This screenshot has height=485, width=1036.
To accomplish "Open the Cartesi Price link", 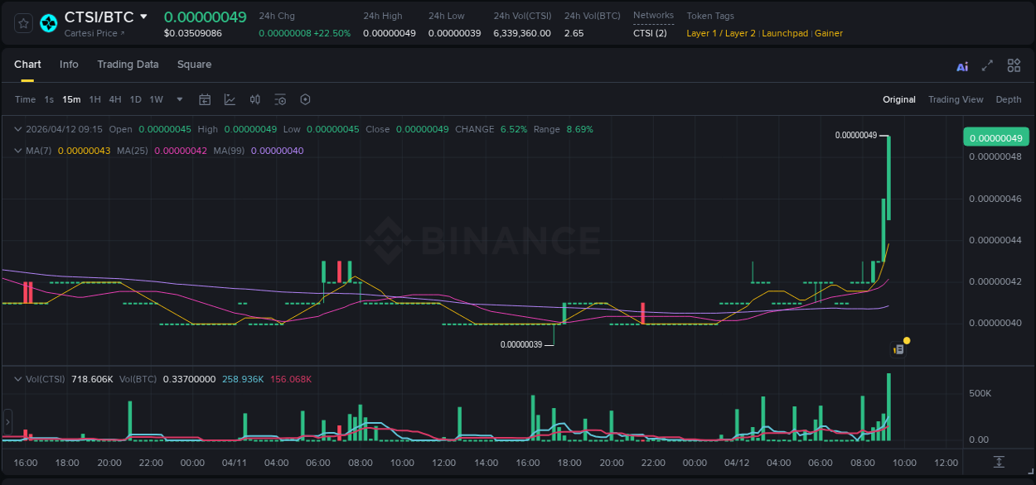I will [x=94, y=33].
